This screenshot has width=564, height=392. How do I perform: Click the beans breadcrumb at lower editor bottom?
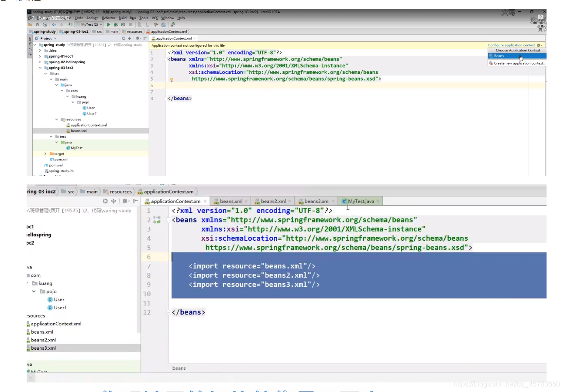pyautogui.click(x=179, y=368)
